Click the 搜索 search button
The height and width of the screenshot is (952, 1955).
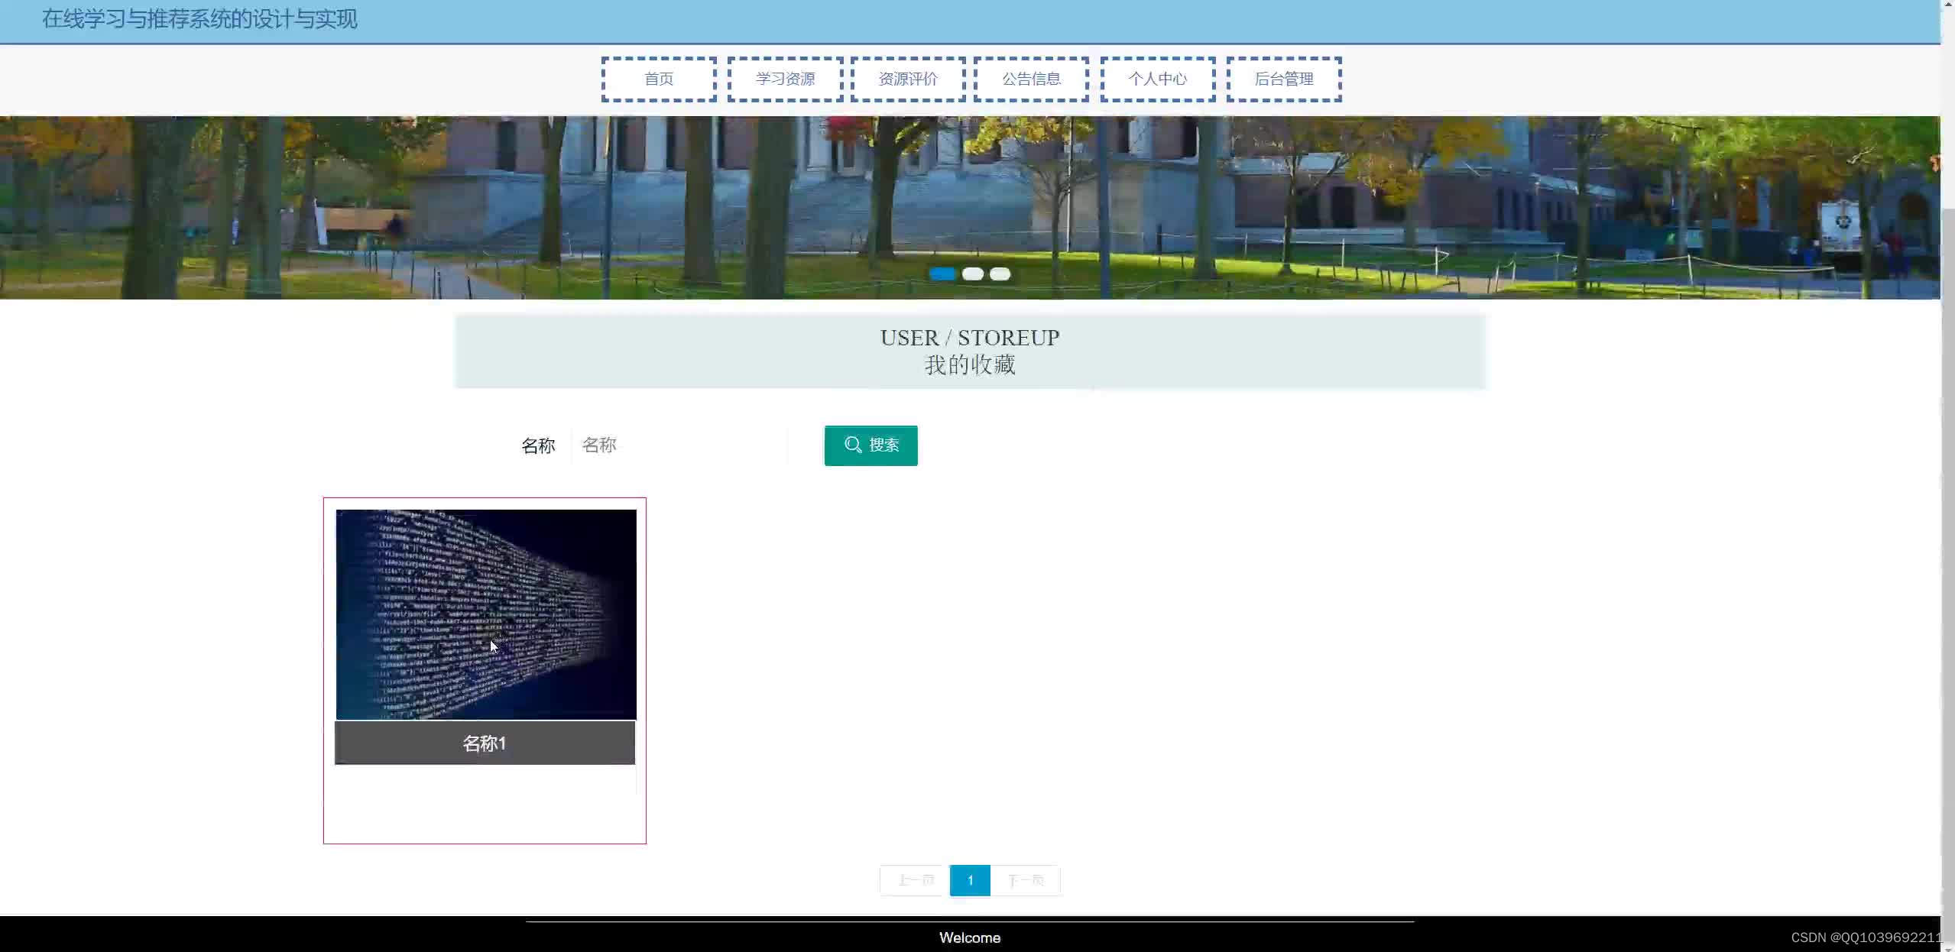(870, 445)
